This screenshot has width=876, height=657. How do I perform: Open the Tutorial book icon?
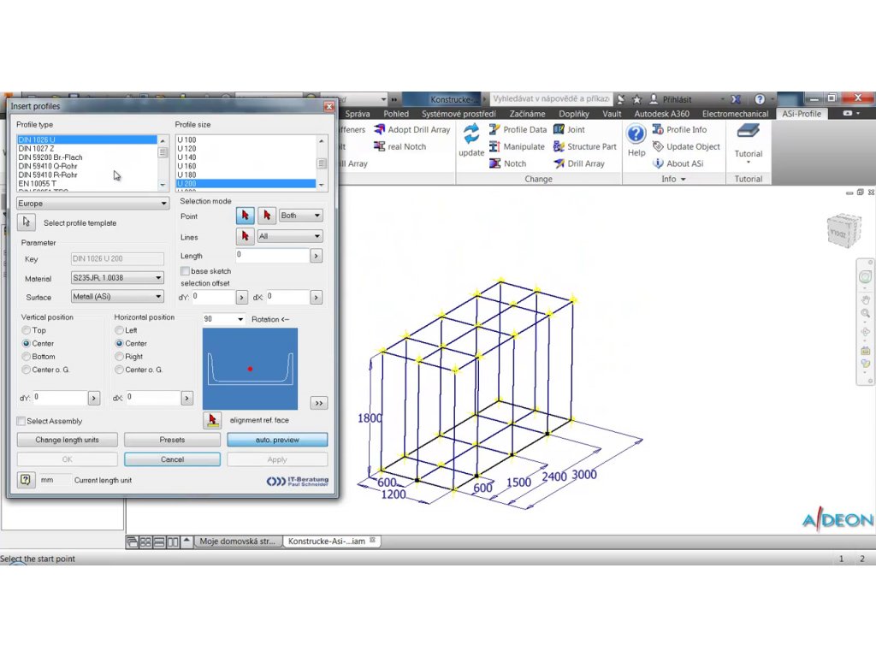tap(748, 132)
